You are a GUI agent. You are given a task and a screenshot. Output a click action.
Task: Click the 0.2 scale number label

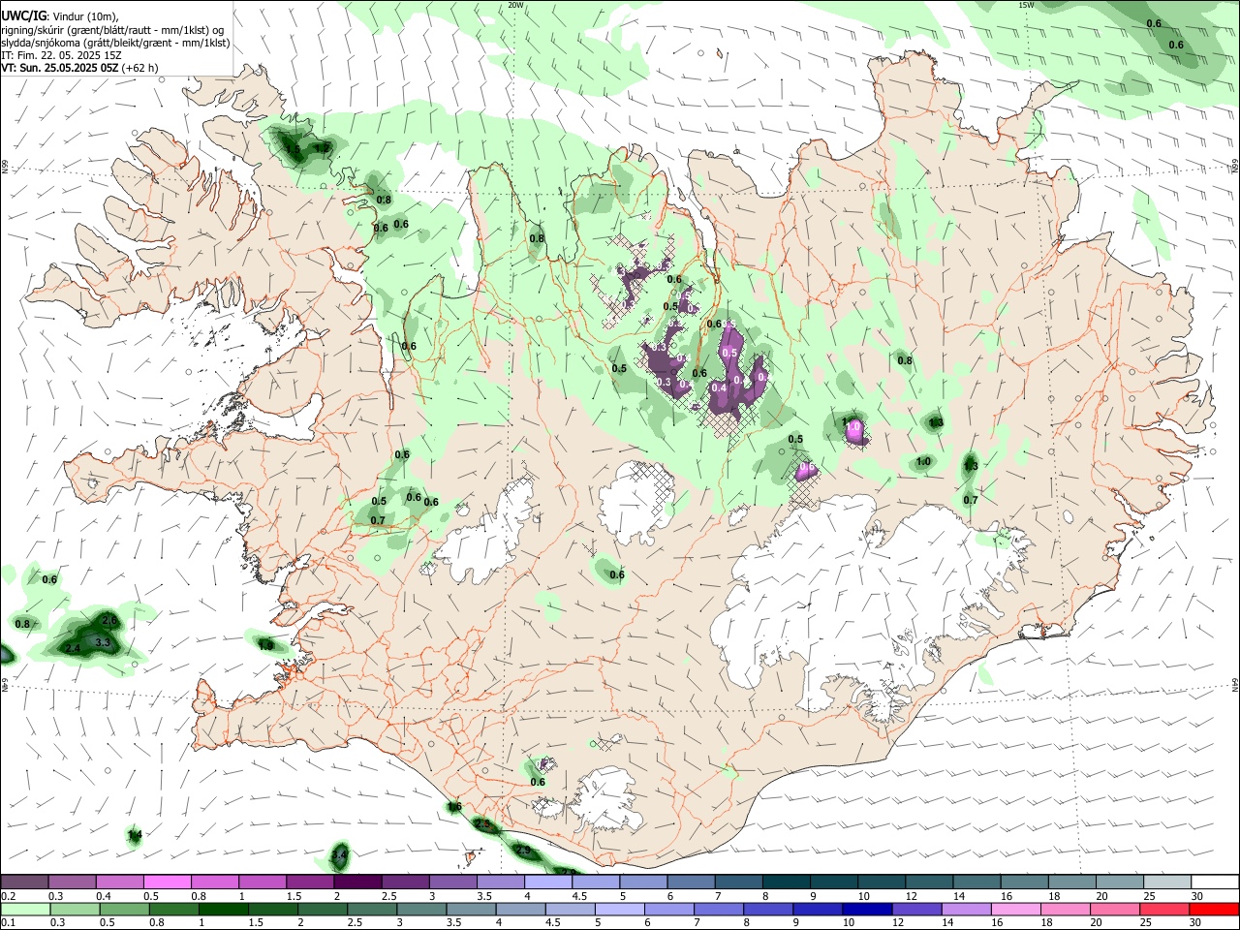pyautogui.click(x=9, y=896)
